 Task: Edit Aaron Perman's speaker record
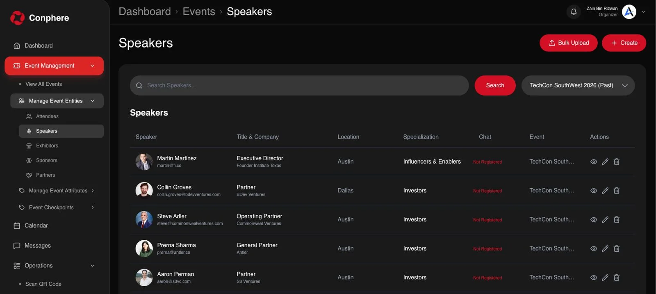[x=605, y=278]
